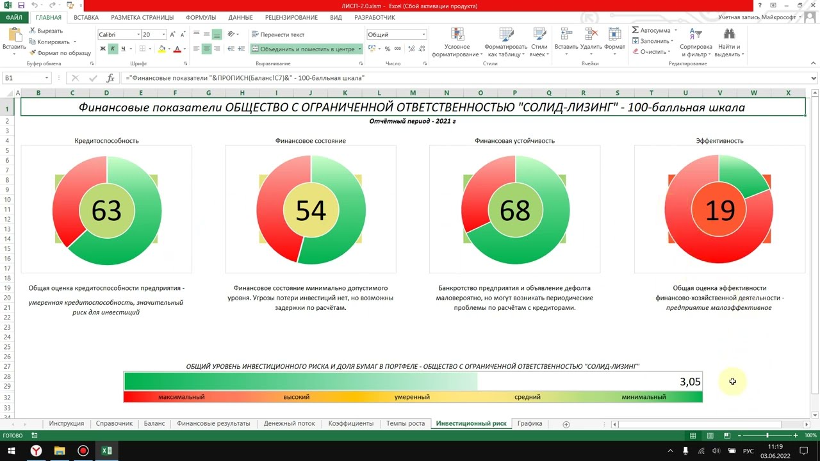This screenshot has height=461, width=820.
Task: Expand the formula bar with the chevron
Action: (814, 78)
